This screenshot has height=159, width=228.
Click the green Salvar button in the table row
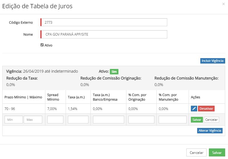[x=197, y=120]
